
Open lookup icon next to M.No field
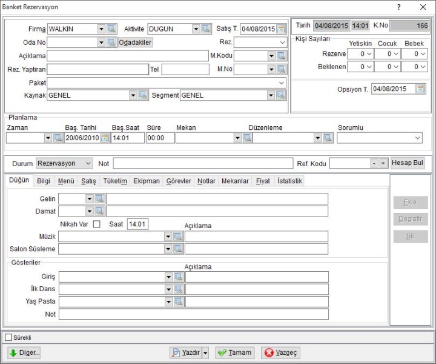pyautogui.click(x=282, y=69)
